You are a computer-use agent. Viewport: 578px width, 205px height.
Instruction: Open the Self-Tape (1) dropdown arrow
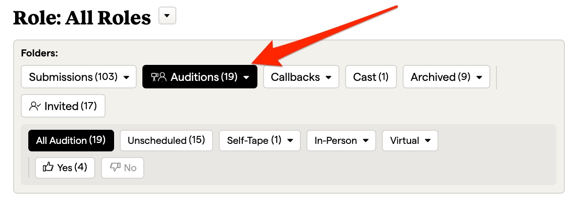(290, 141)
